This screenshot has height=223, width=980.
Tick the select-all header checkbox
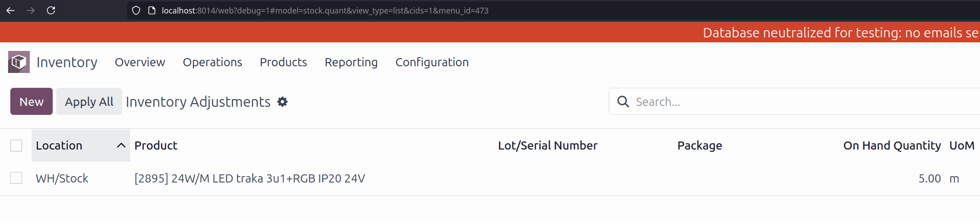(16, 145)
